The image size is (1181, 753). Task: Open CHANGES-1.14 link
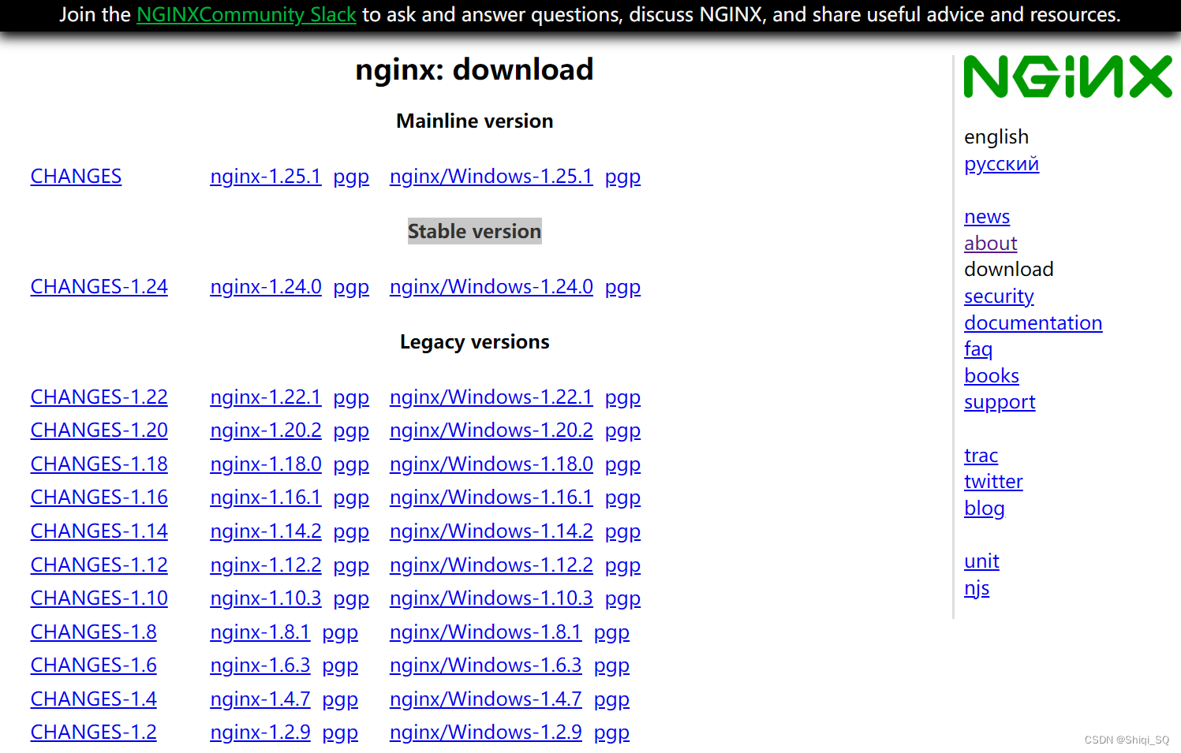(99, 531)
